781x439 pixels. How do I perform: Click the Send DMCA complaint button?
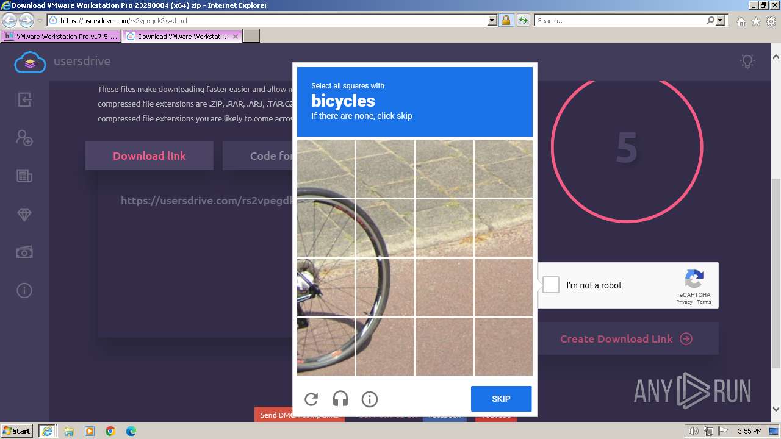[300, 415]
